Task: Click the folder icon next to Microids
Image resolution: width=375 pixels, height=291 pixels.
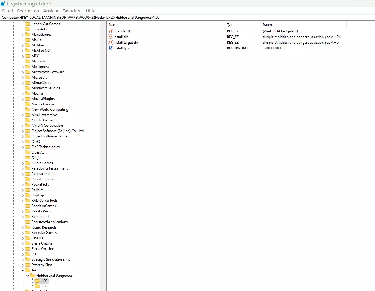Action: point(28,61)
